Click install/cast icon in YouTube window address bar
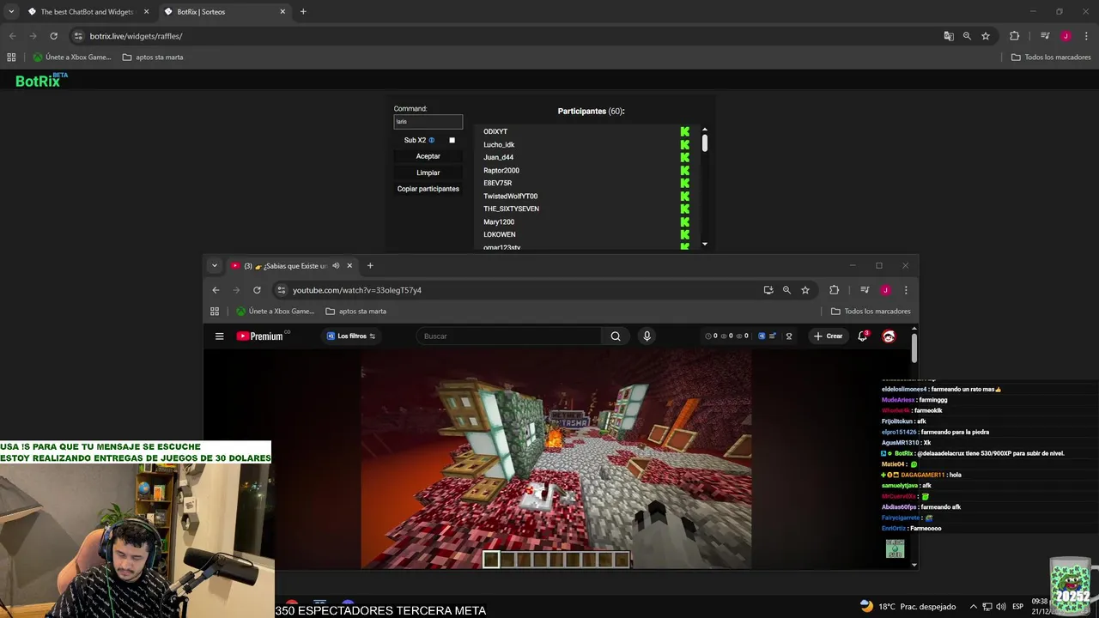Image resolution: width=1099 pixels, height=618 pixels. coord(768,290)
